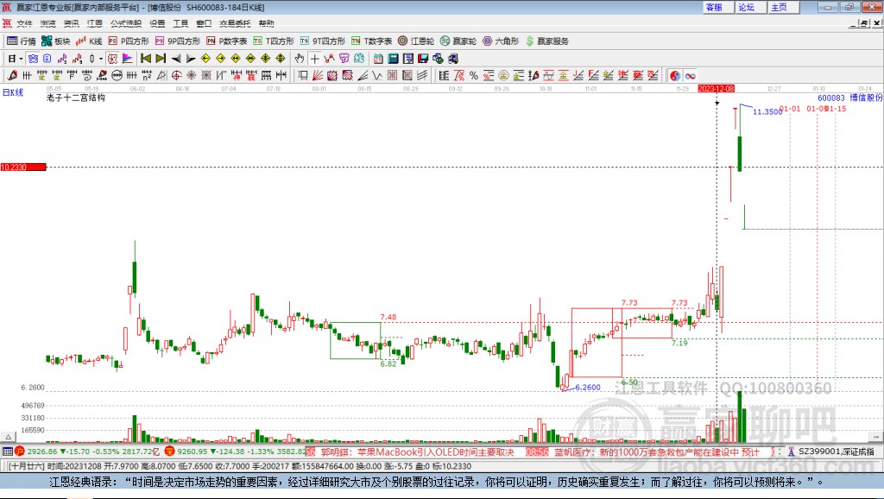Click the small arrow at volume pane right edge
This screenshot has height=499, width=884.
[x=876, y=437]
